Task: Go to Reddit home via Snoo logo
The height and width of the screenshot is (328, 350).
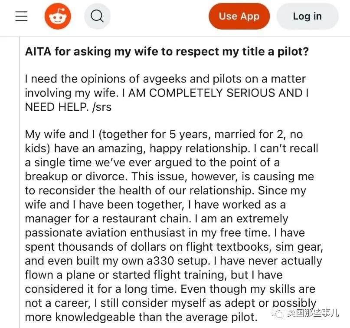Action: tap(58, 16)
